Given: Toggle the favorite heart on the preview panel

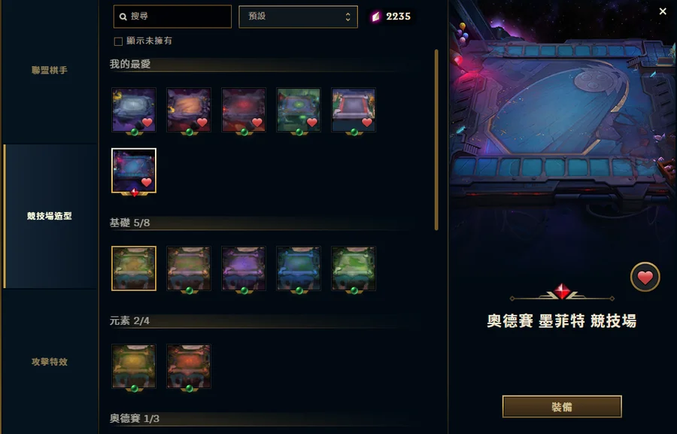Looking at the screenshot, I should click(645, 278).
